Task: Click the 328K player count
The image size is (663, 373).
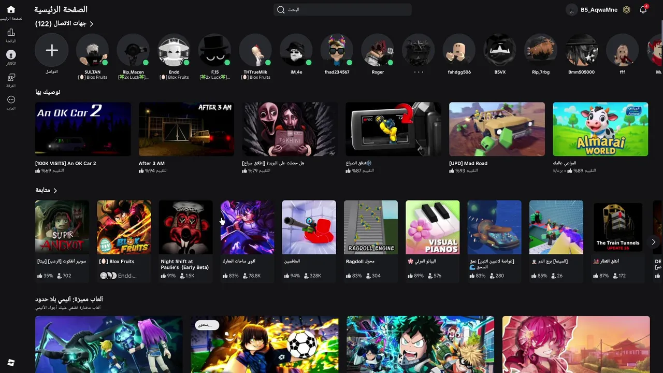Action: pyautogui.click(x=315, y=276)
